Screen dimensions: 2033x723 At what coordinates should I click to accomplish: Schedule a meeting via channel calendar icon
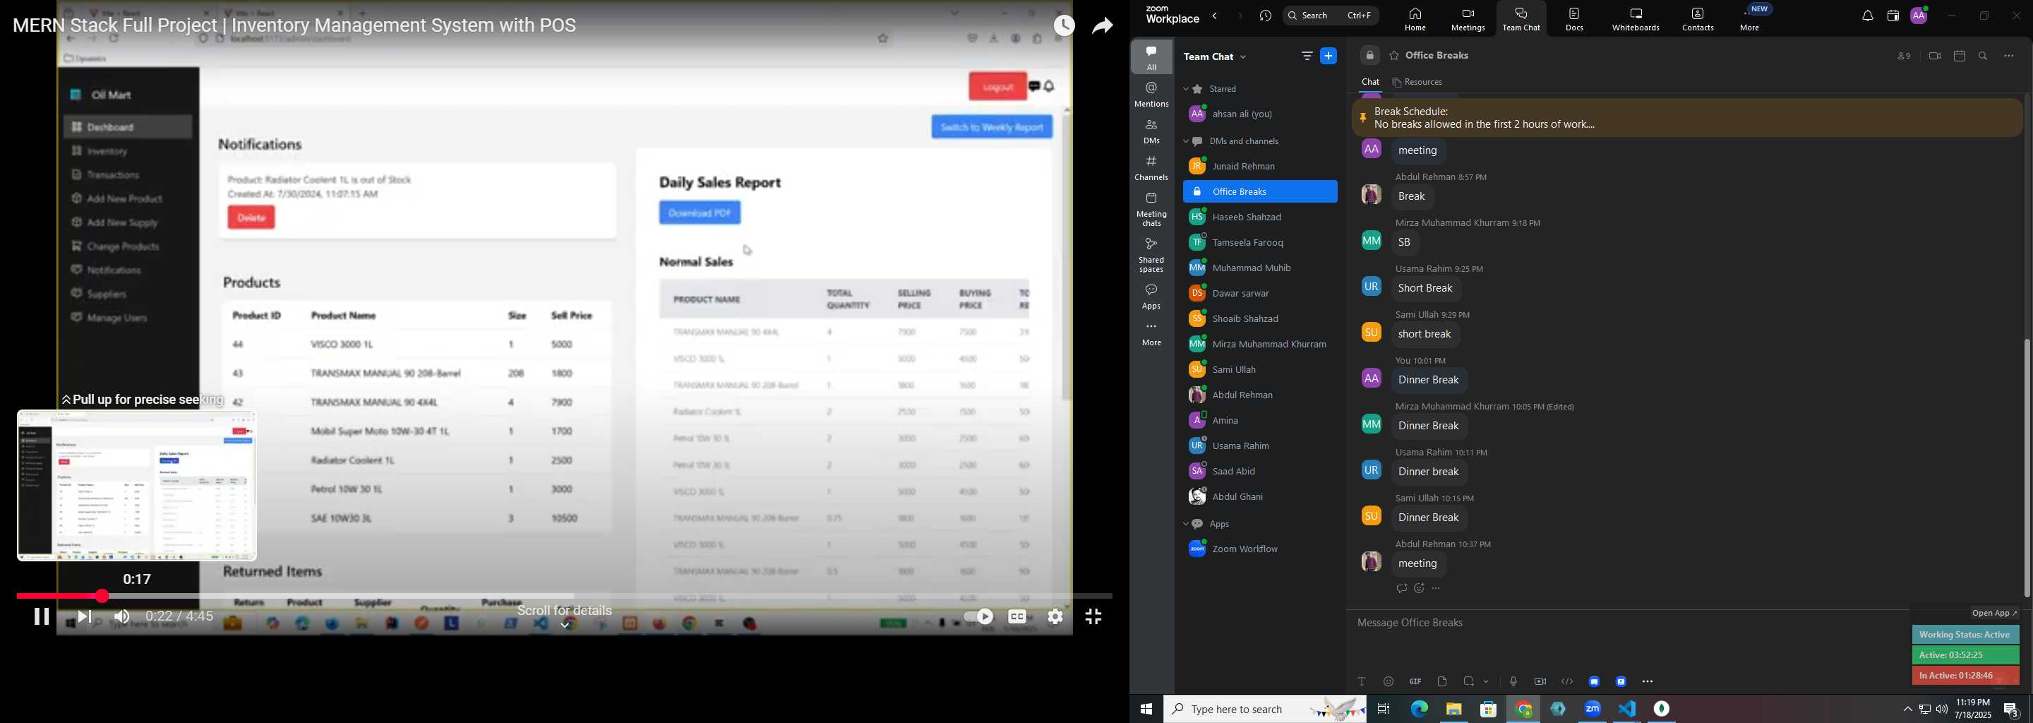pos(1959,56)
